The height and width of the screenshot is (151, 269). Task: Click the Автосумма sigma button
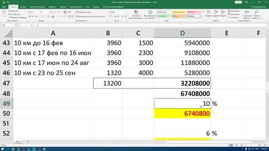[x=234, y=11]
